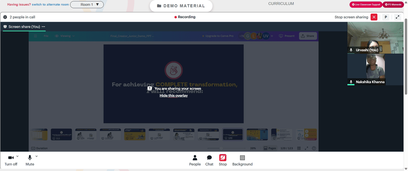This screenshot has height=171, width=408.
Task: Open the Viewing mode dropdown
Action: (x=65, y=36)
